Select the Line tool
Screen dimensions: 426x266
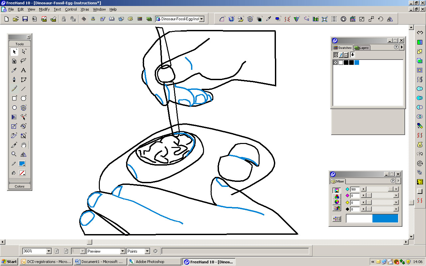(x=24, y=89)
